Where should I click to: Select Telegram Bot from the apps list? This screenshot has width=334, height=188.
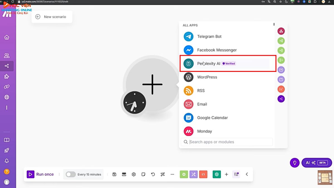(x=209, y=36)
